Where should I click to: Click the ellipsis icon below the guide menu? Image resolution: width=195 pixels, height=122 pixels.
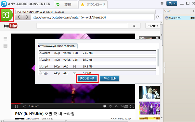tap(5, 46)
